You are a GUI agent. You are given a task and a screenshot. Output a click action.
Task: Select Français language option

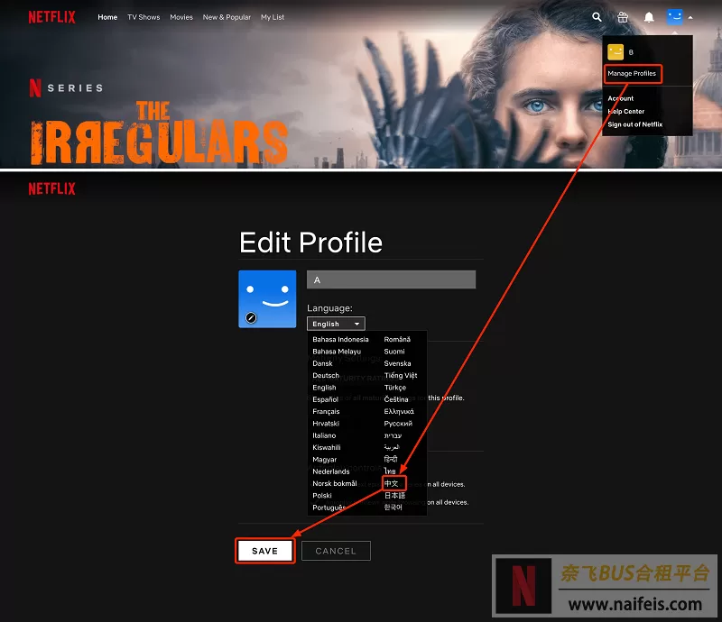click(x=326, y=411)
